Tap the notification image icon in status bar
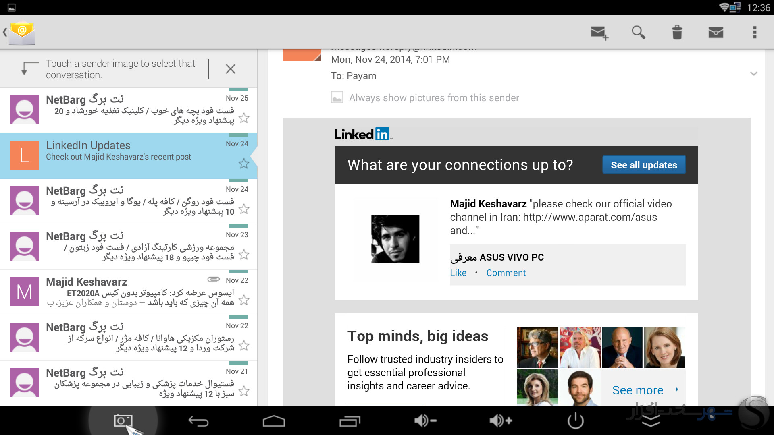 (12, 8)
